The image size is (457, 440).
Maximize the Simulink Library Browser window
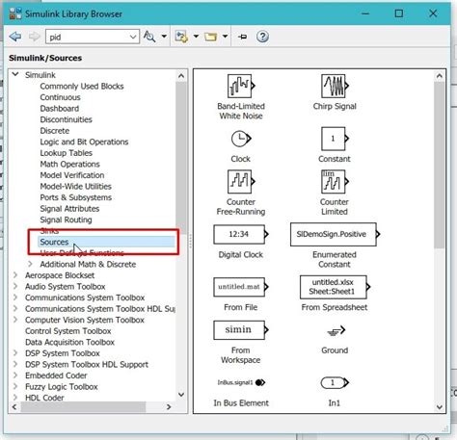(x=399, y=13)
